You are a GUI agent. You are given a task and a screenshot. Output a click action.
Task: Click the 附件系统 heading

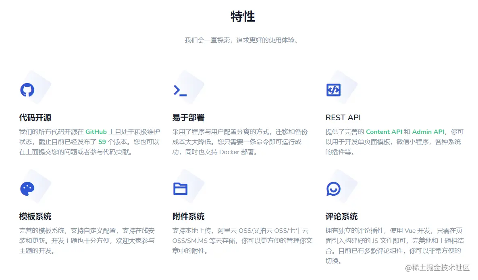tap(188, 217)
